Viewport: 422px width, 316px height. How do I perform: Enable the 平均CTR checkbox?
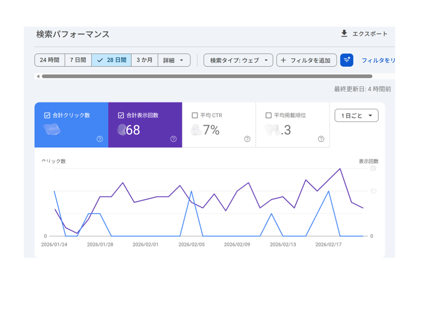coord(195,115)
